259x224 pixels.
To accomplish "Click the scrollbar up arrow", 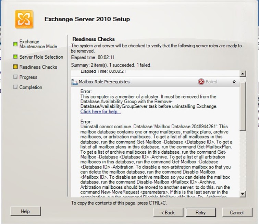I will coord(243,73).
